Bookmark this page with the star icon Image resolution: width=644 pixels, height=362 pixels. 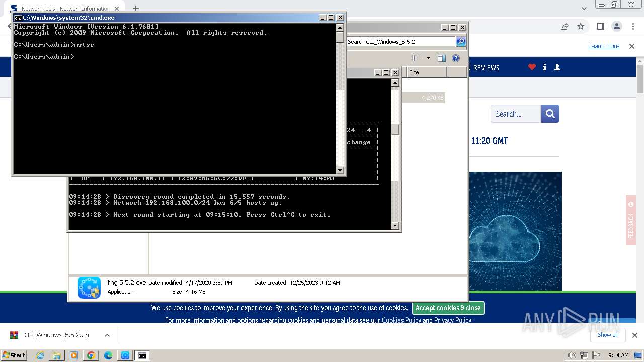(x=581, y=26)
